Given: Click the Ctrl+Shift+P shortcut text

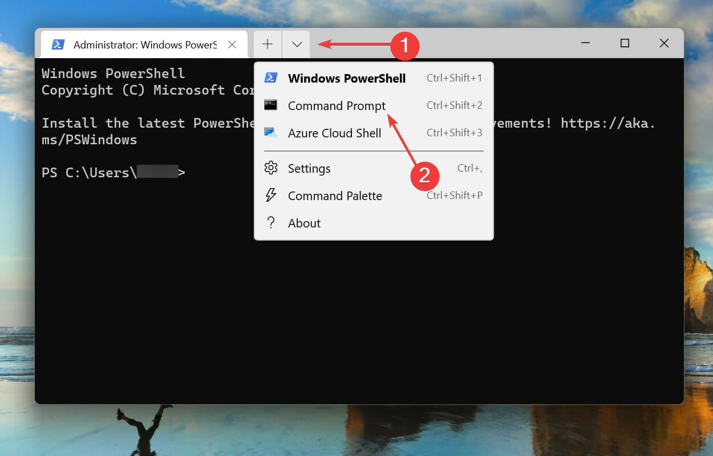Looking at the screenshot, I should click(x=455, y=196).
